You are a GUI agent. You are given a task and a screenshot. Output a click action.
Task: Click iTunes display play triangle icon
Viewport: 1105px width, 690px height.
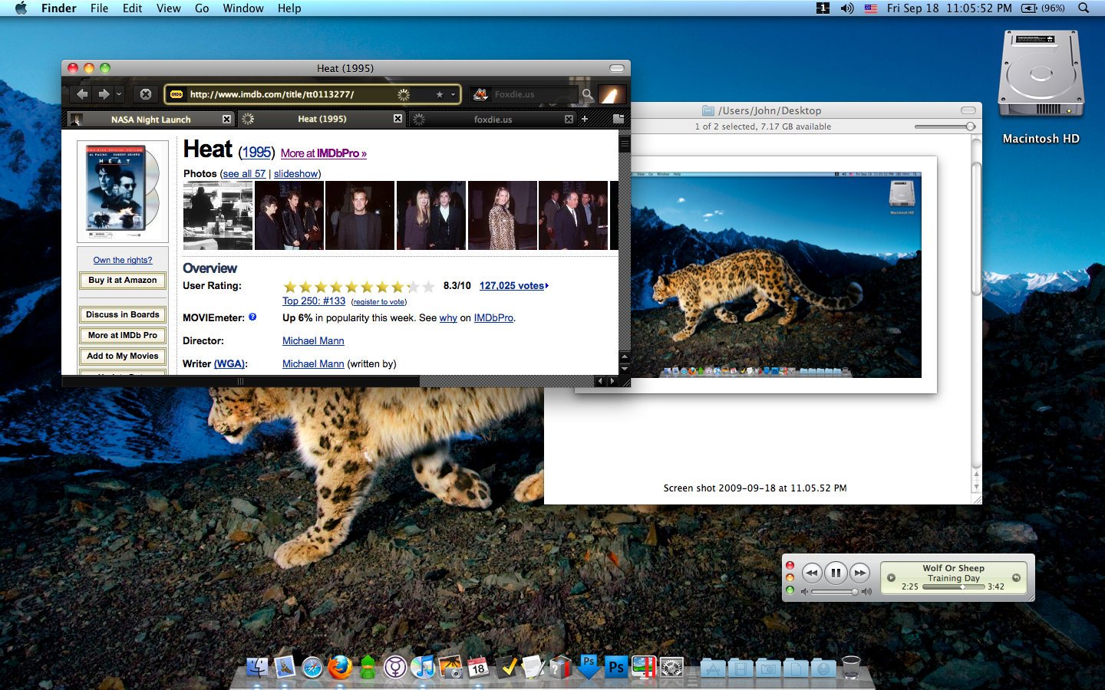(891, 578)
